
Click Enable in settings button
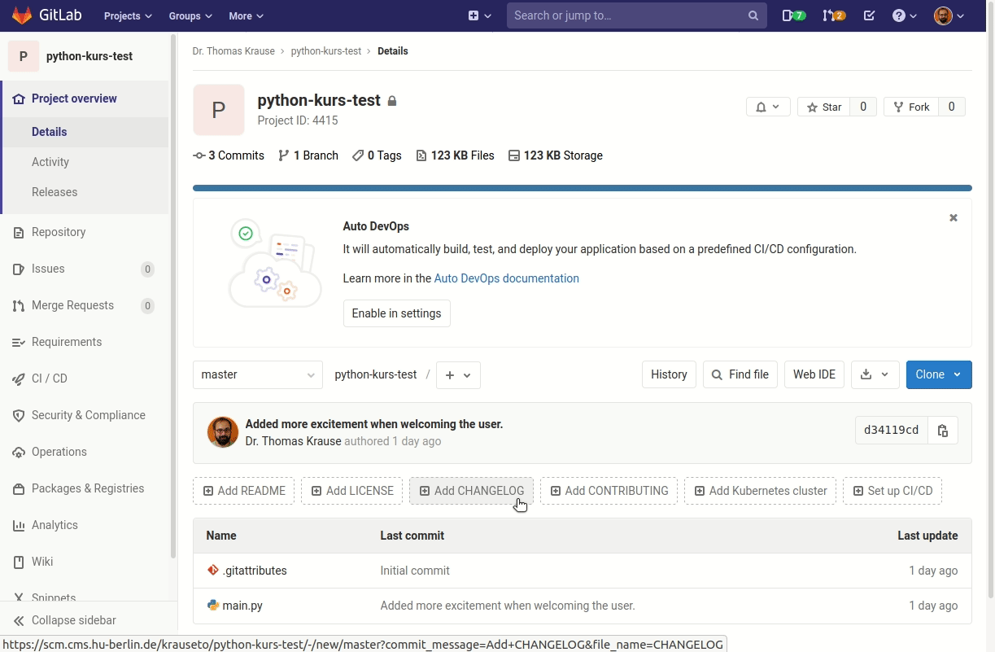coord(396,313)
